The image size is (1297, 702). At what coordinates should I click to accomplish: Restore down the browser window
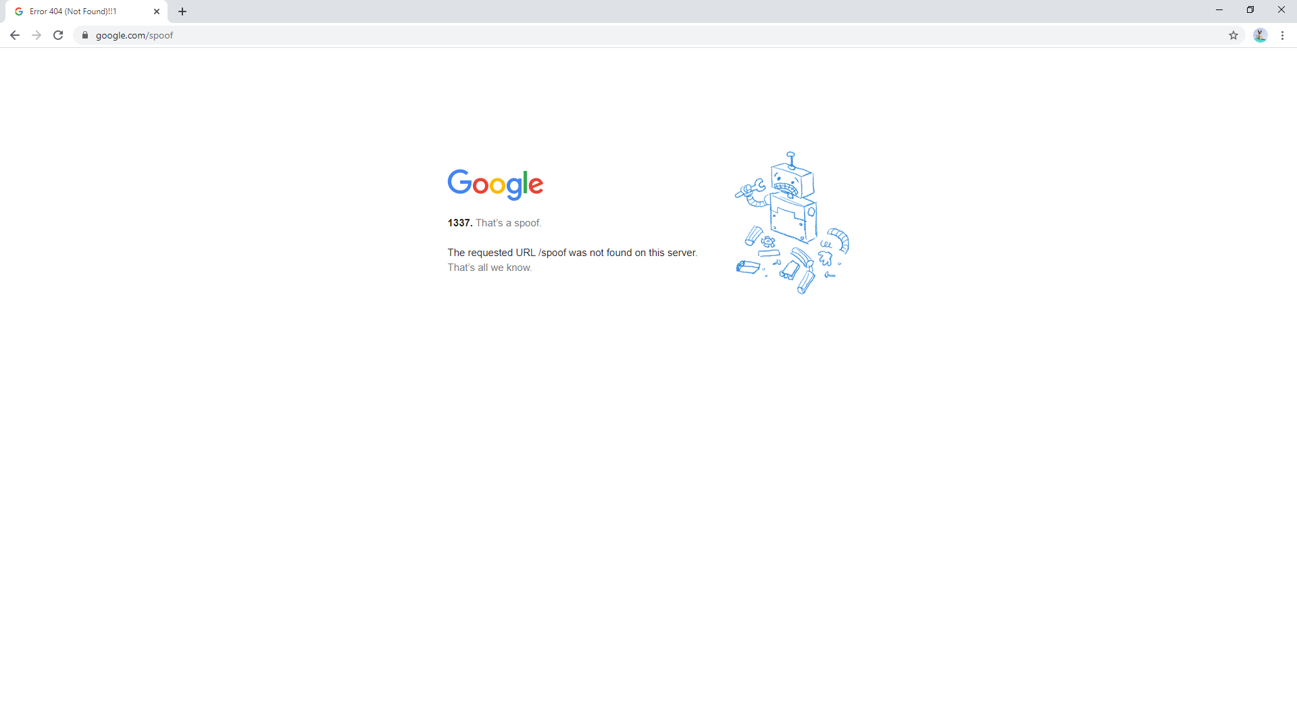click(x=1250, y=9)
